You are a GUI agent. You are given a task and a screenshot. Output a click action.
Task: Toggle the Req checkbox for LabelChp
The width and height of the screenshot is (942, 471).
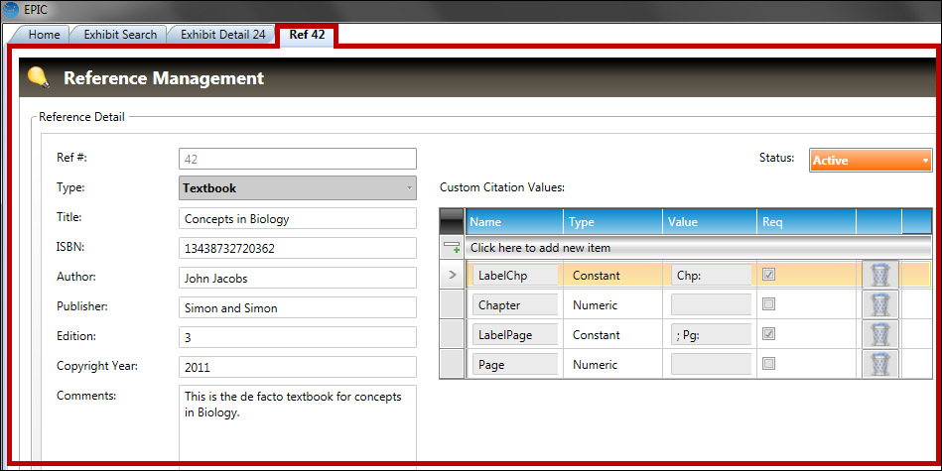pos(768,275)
